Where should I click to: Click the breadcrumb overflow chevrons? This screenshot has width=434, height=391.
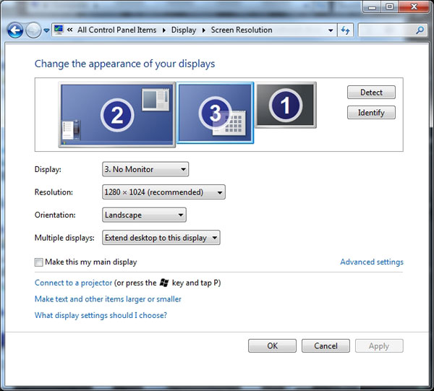point(69,30)
